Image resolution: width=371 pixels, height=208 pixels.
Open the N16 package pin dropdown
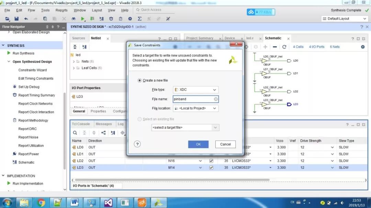200,161
